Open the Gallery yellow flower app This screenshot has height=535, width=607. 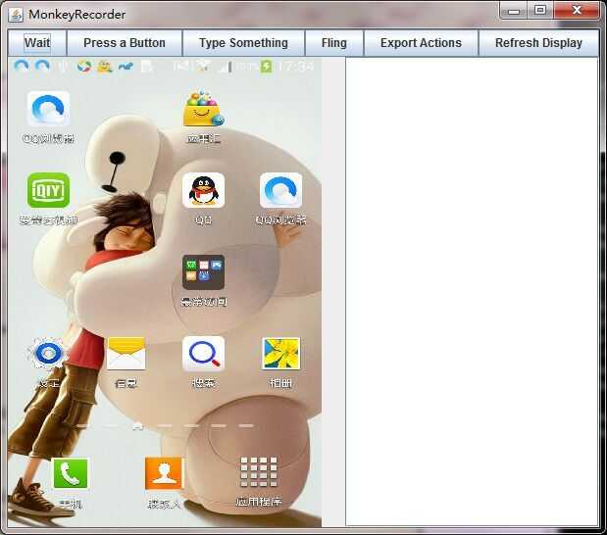[281, 354]
